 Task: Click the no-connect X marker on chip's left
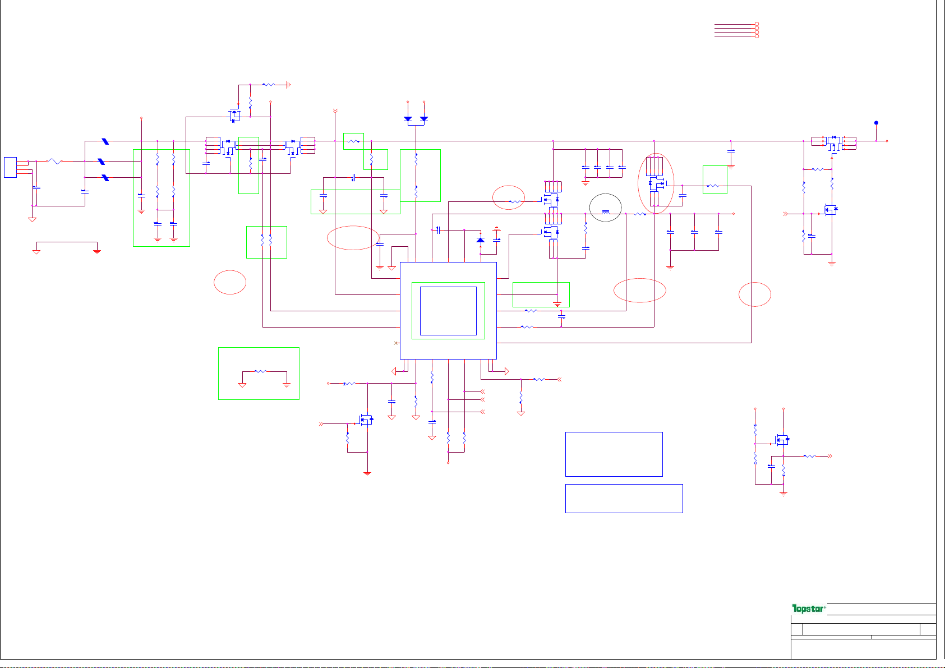click(396, 343)
